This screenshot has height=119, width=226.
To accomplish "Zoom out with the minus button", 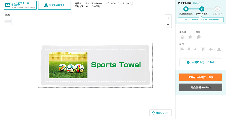I will tap(168, 24).
